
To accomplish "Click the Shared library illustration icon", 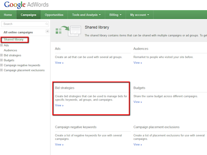I will click(x=68, y=31).
